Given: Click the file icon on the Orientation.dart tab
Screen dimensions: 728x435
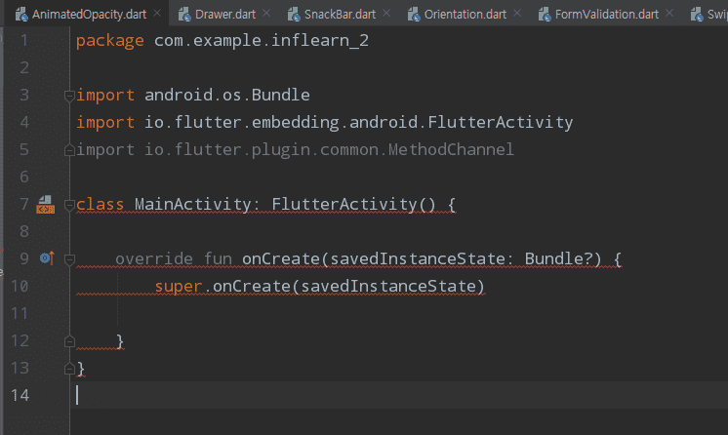Looking at the screenshot, I should (415, 16).
